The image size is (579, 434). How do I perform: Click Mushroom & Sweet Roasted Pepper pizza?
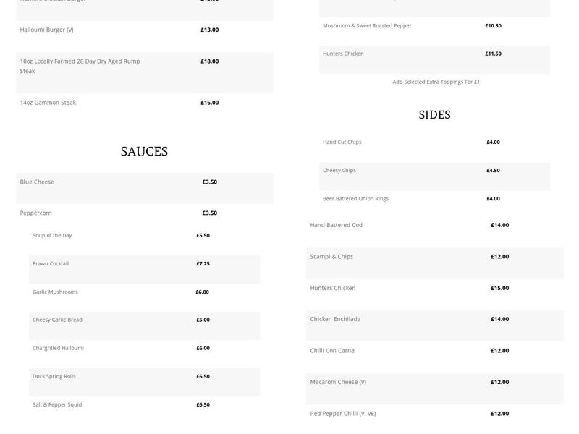367,25
